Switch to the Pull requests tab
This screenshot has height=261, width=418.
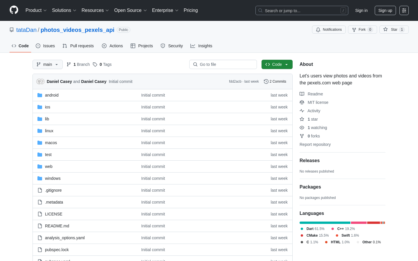pos(78,46)
